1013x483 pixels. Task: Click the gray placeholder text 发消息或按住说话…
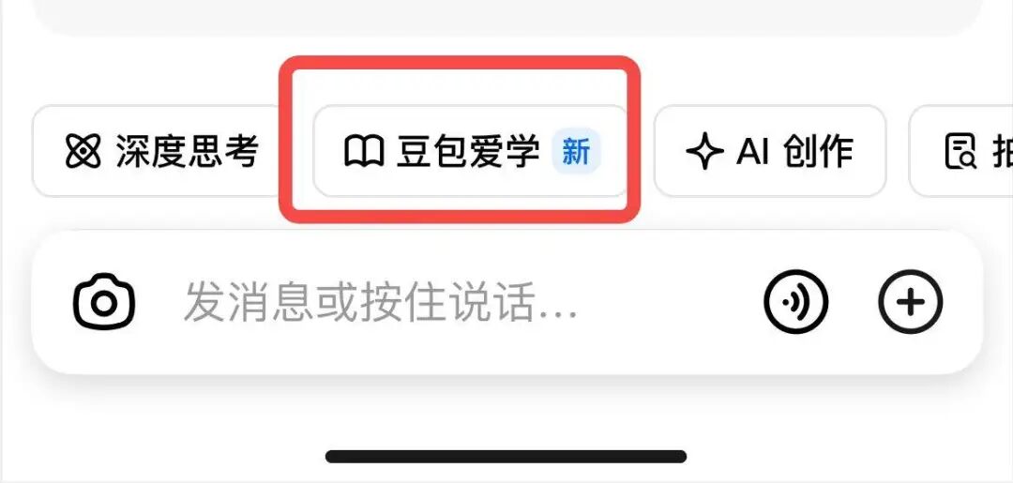(381, 303)
